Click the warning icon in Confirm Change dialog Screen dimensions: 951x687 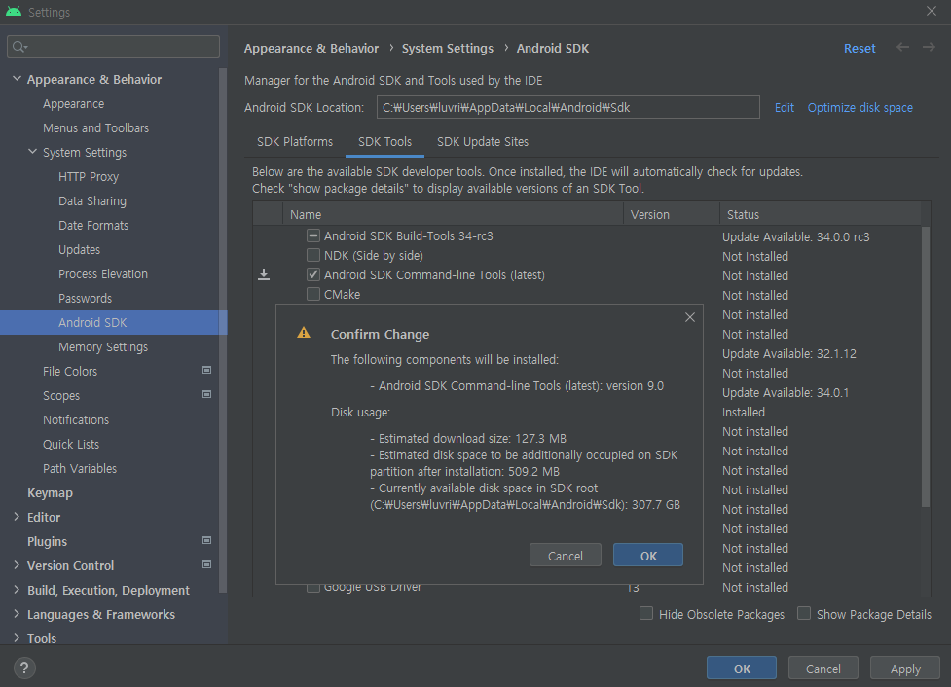(x=304, y=332)
